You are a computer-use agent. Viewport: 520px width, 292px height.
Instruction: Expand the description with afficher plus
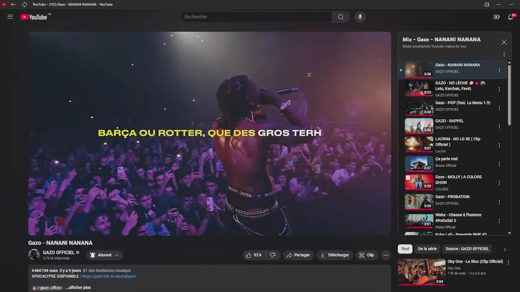78,288
